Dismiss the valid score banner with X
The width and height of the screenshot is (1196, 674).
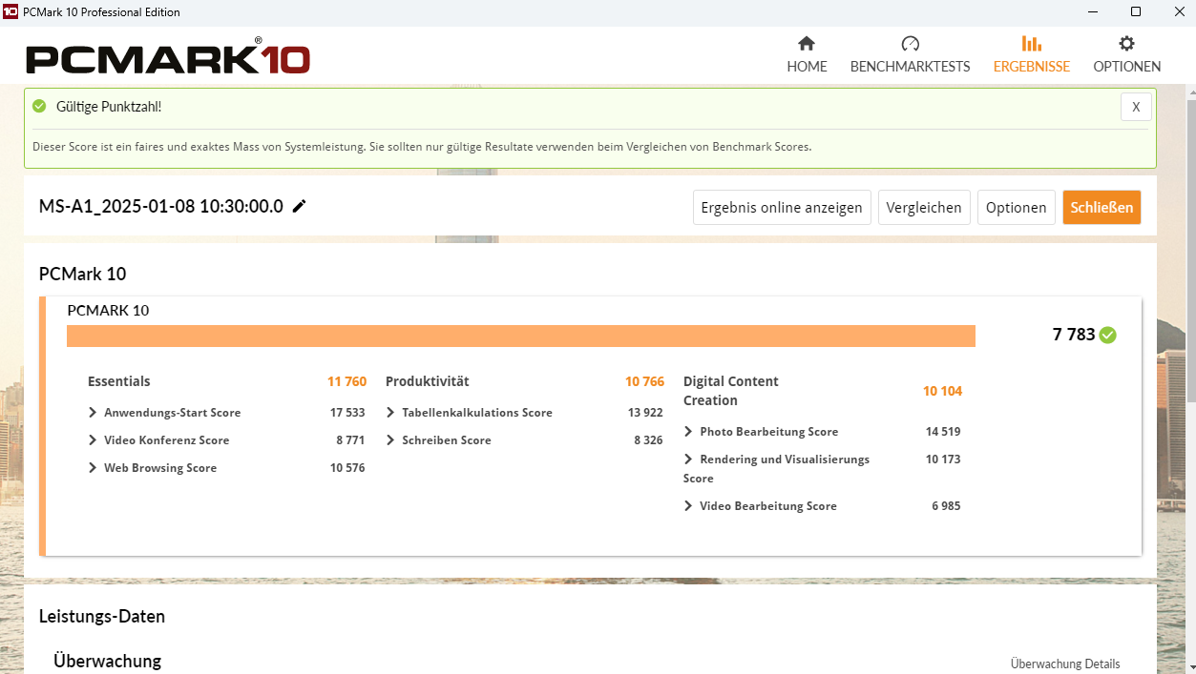(1136, 107)
